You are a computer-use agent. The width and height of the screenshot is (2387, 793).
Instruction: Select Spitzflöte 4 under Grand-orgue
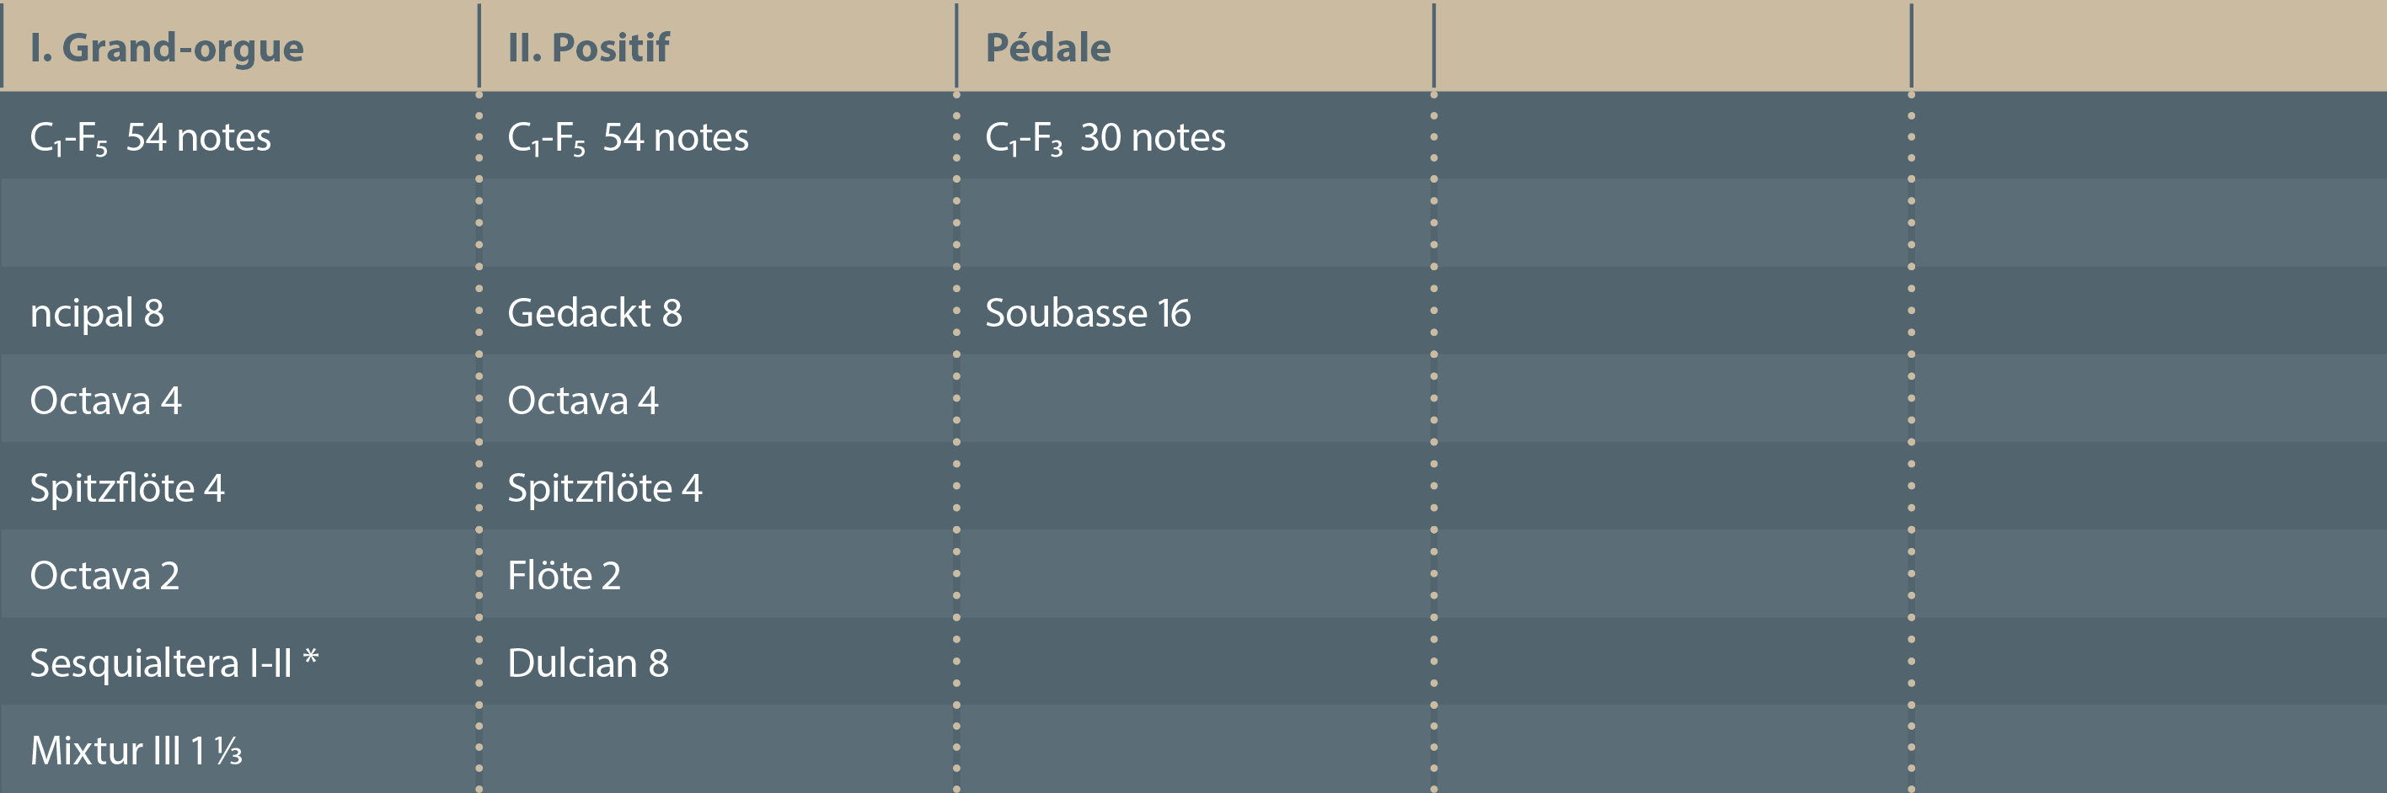click(127, 488)
